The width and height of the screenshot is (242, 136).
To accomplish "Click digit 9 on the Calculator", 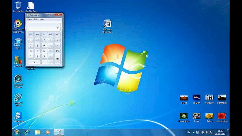I will [44, 45].
